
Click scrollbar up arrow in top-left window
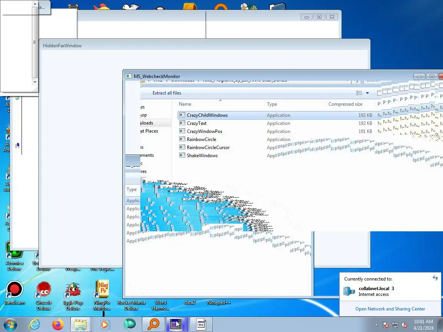coord(35,4)
